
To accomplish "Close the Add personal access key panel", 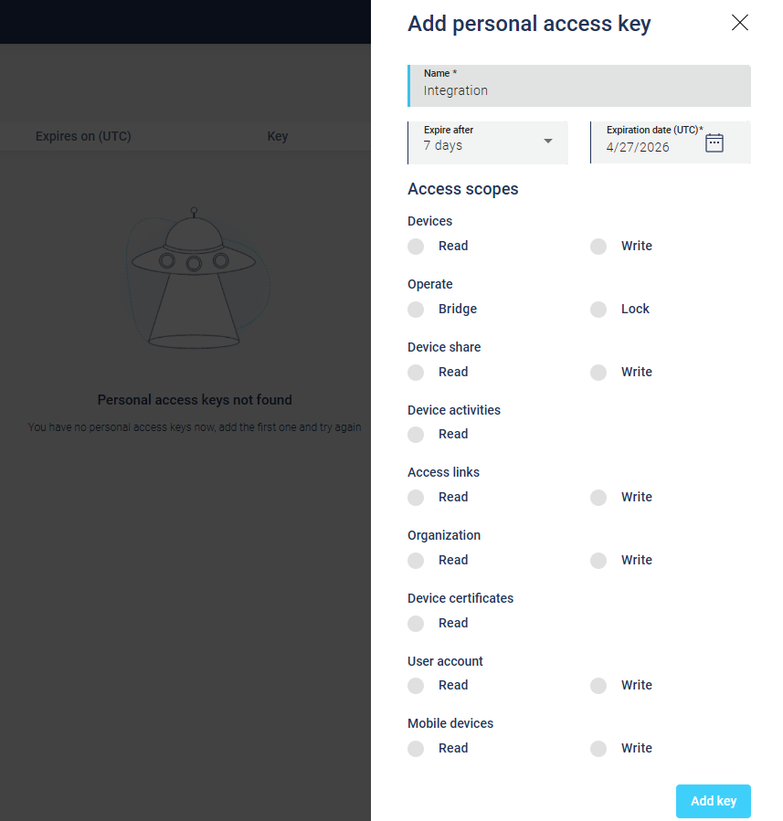I will 740,23.
